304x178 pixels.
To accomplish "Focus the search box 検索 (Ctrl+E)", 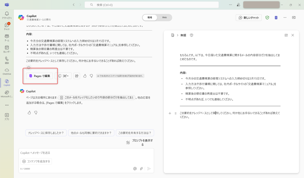I will [x=151, y=5].
